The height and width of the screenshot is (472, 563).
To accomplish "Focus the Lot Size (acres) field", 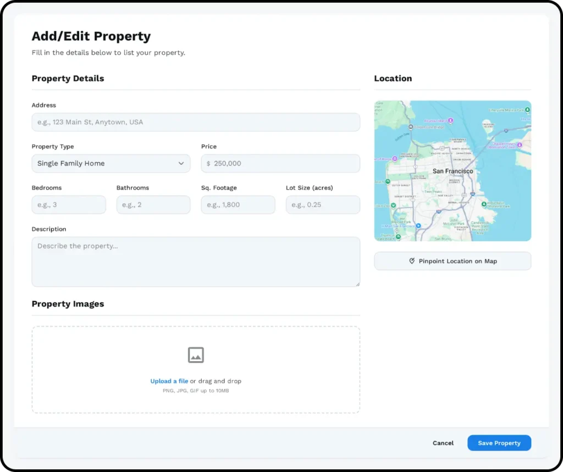I will coord(323,205).
